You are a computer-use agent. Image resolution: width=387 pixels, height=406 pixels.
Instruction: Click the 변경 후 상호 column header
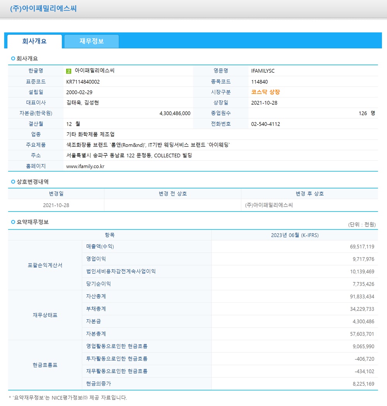[x=309, y=194]
